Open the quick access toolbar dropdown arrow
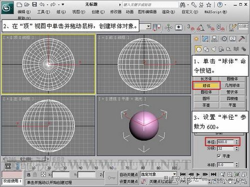The width and height of the screenshot is (250, 187). pos(63,4)
